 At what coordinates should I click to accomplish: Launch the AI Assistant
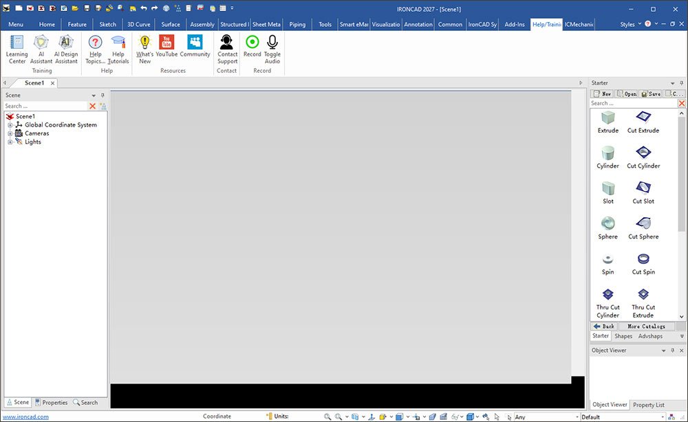pos(41,49)
